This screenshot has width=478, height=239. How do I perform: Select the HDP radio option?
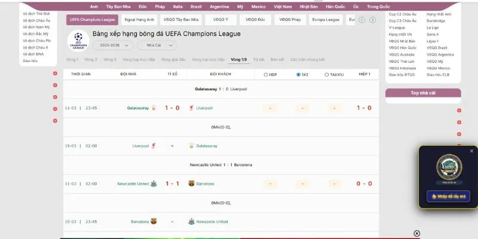tap(266, 75)
